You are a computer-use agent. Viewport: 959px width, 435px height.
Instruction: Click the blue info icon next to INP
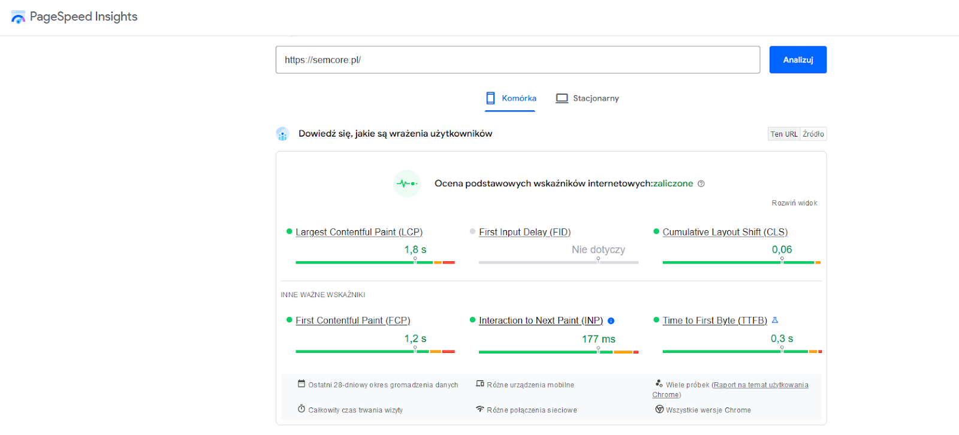click(611, 321)
